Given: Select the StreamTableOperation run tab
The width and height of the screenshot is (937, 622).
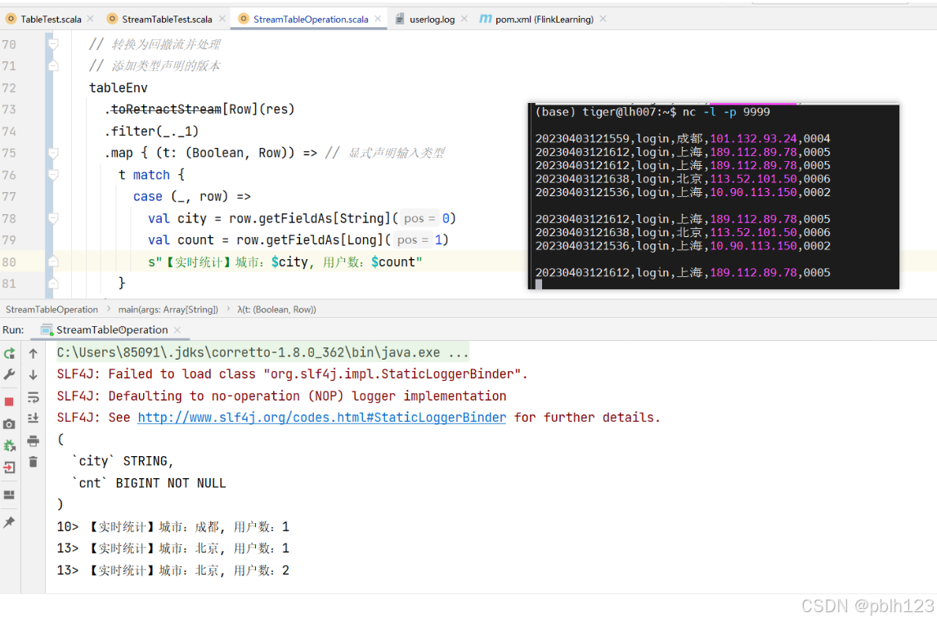Looking at the screenshot, I should (112, 330).
